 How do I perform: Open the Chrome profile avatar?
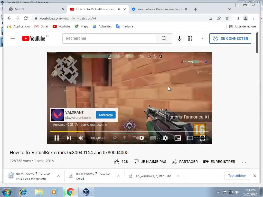coord(246,18)
